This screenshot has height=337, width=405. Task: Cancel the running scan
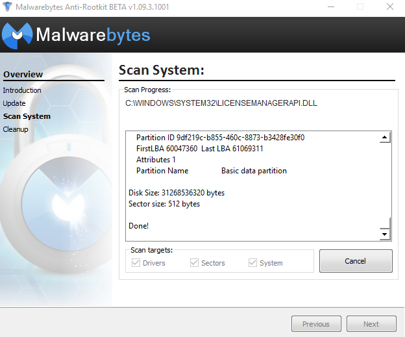(356, 261)
